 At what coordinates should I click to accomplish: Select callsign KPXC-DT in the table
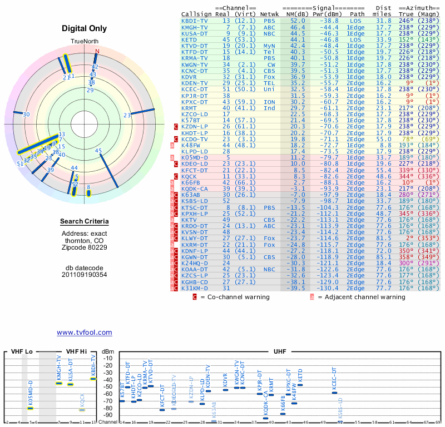[194, 102]
